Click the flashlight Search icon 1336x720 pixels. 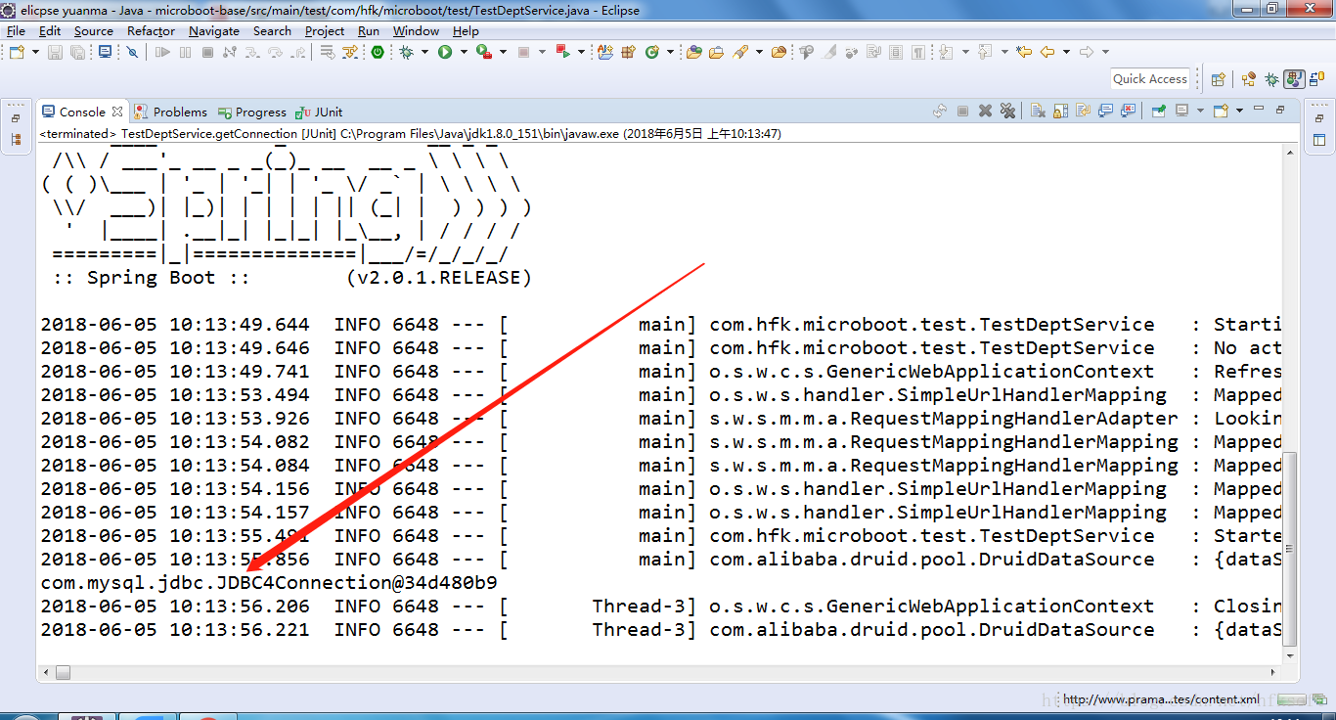740,52
